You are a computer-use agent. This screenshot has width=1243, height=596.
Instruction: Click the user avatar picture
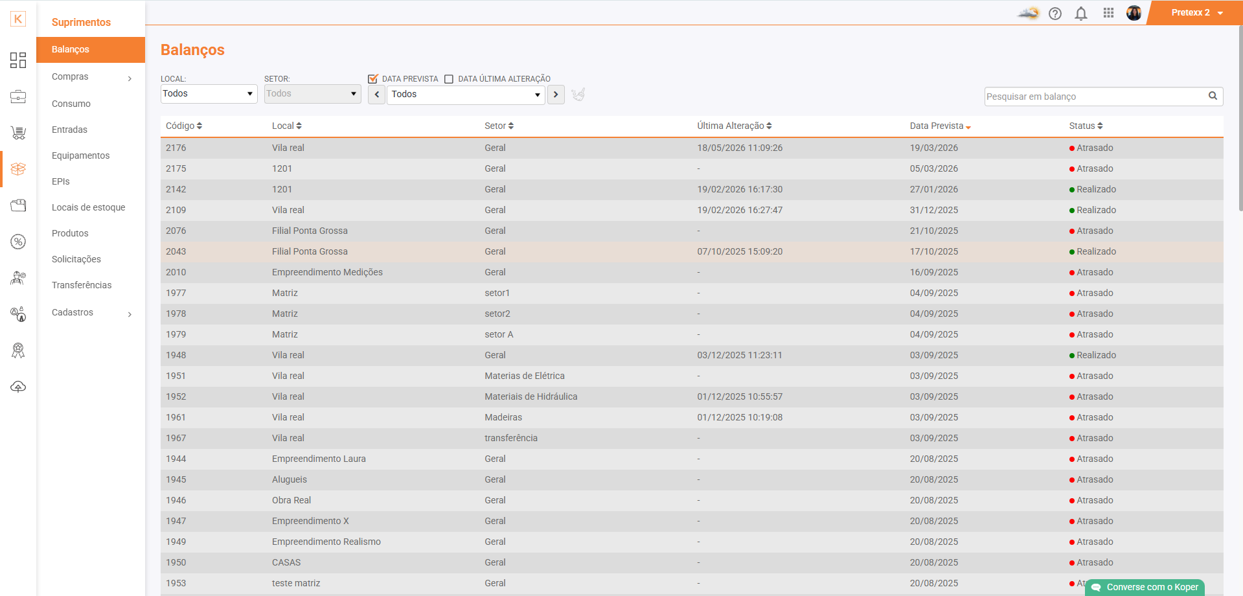1134,13
